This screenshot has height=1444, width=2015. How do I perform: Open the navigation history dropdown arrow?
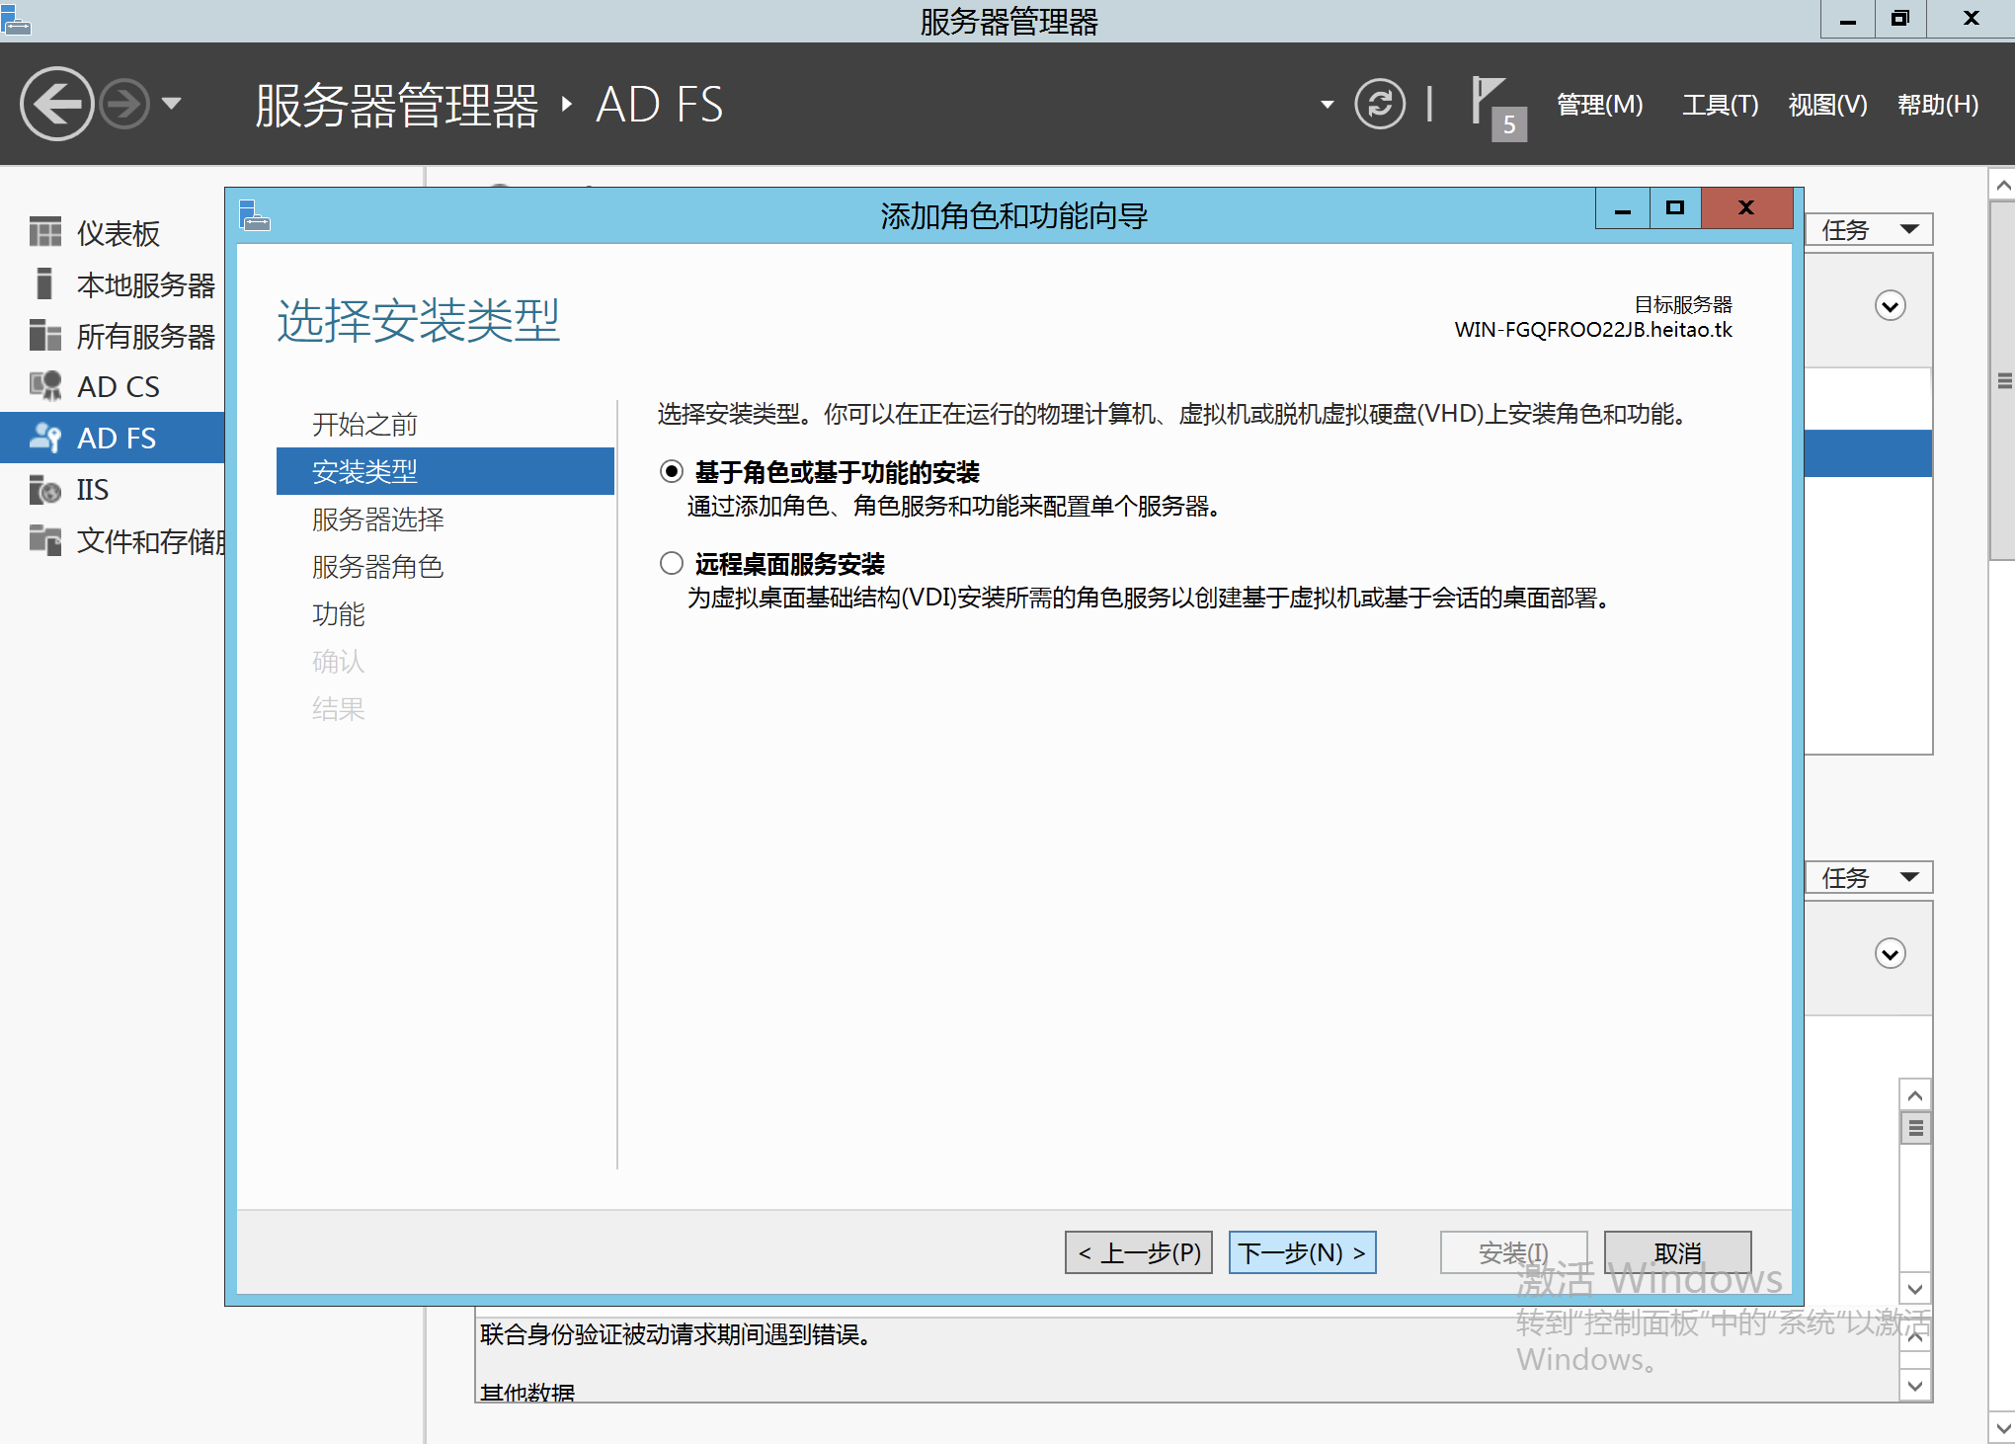click(172, 103)
